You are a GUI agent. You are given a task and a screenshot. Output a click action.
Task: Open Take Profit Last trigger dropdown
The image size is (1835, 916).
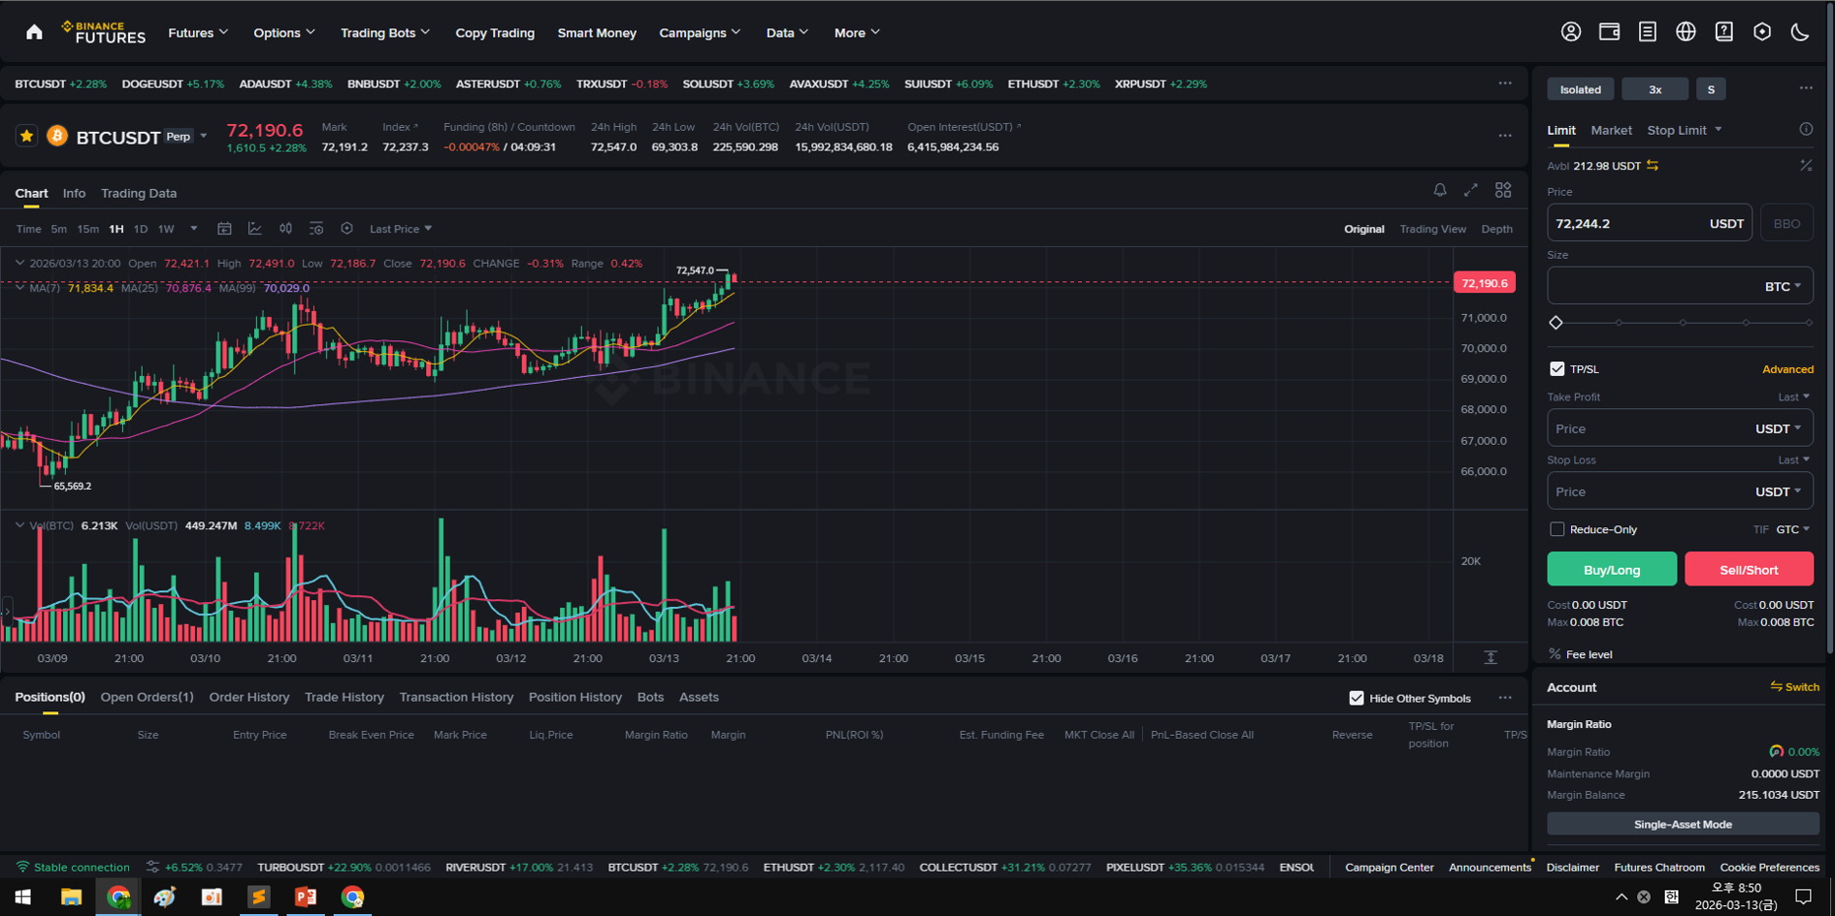[x=1794, y=397]
